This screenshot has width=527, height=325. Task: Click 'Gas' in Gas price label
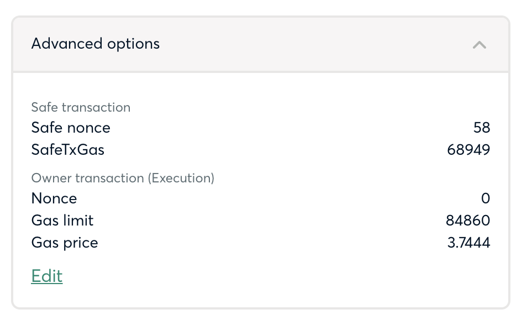[44, 243]
